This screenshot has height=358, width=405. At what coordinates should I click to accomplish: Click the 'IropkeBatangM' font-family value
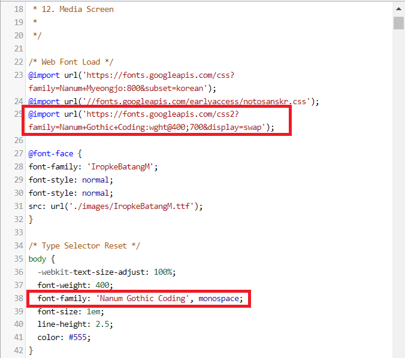click(x=120, y=167)
